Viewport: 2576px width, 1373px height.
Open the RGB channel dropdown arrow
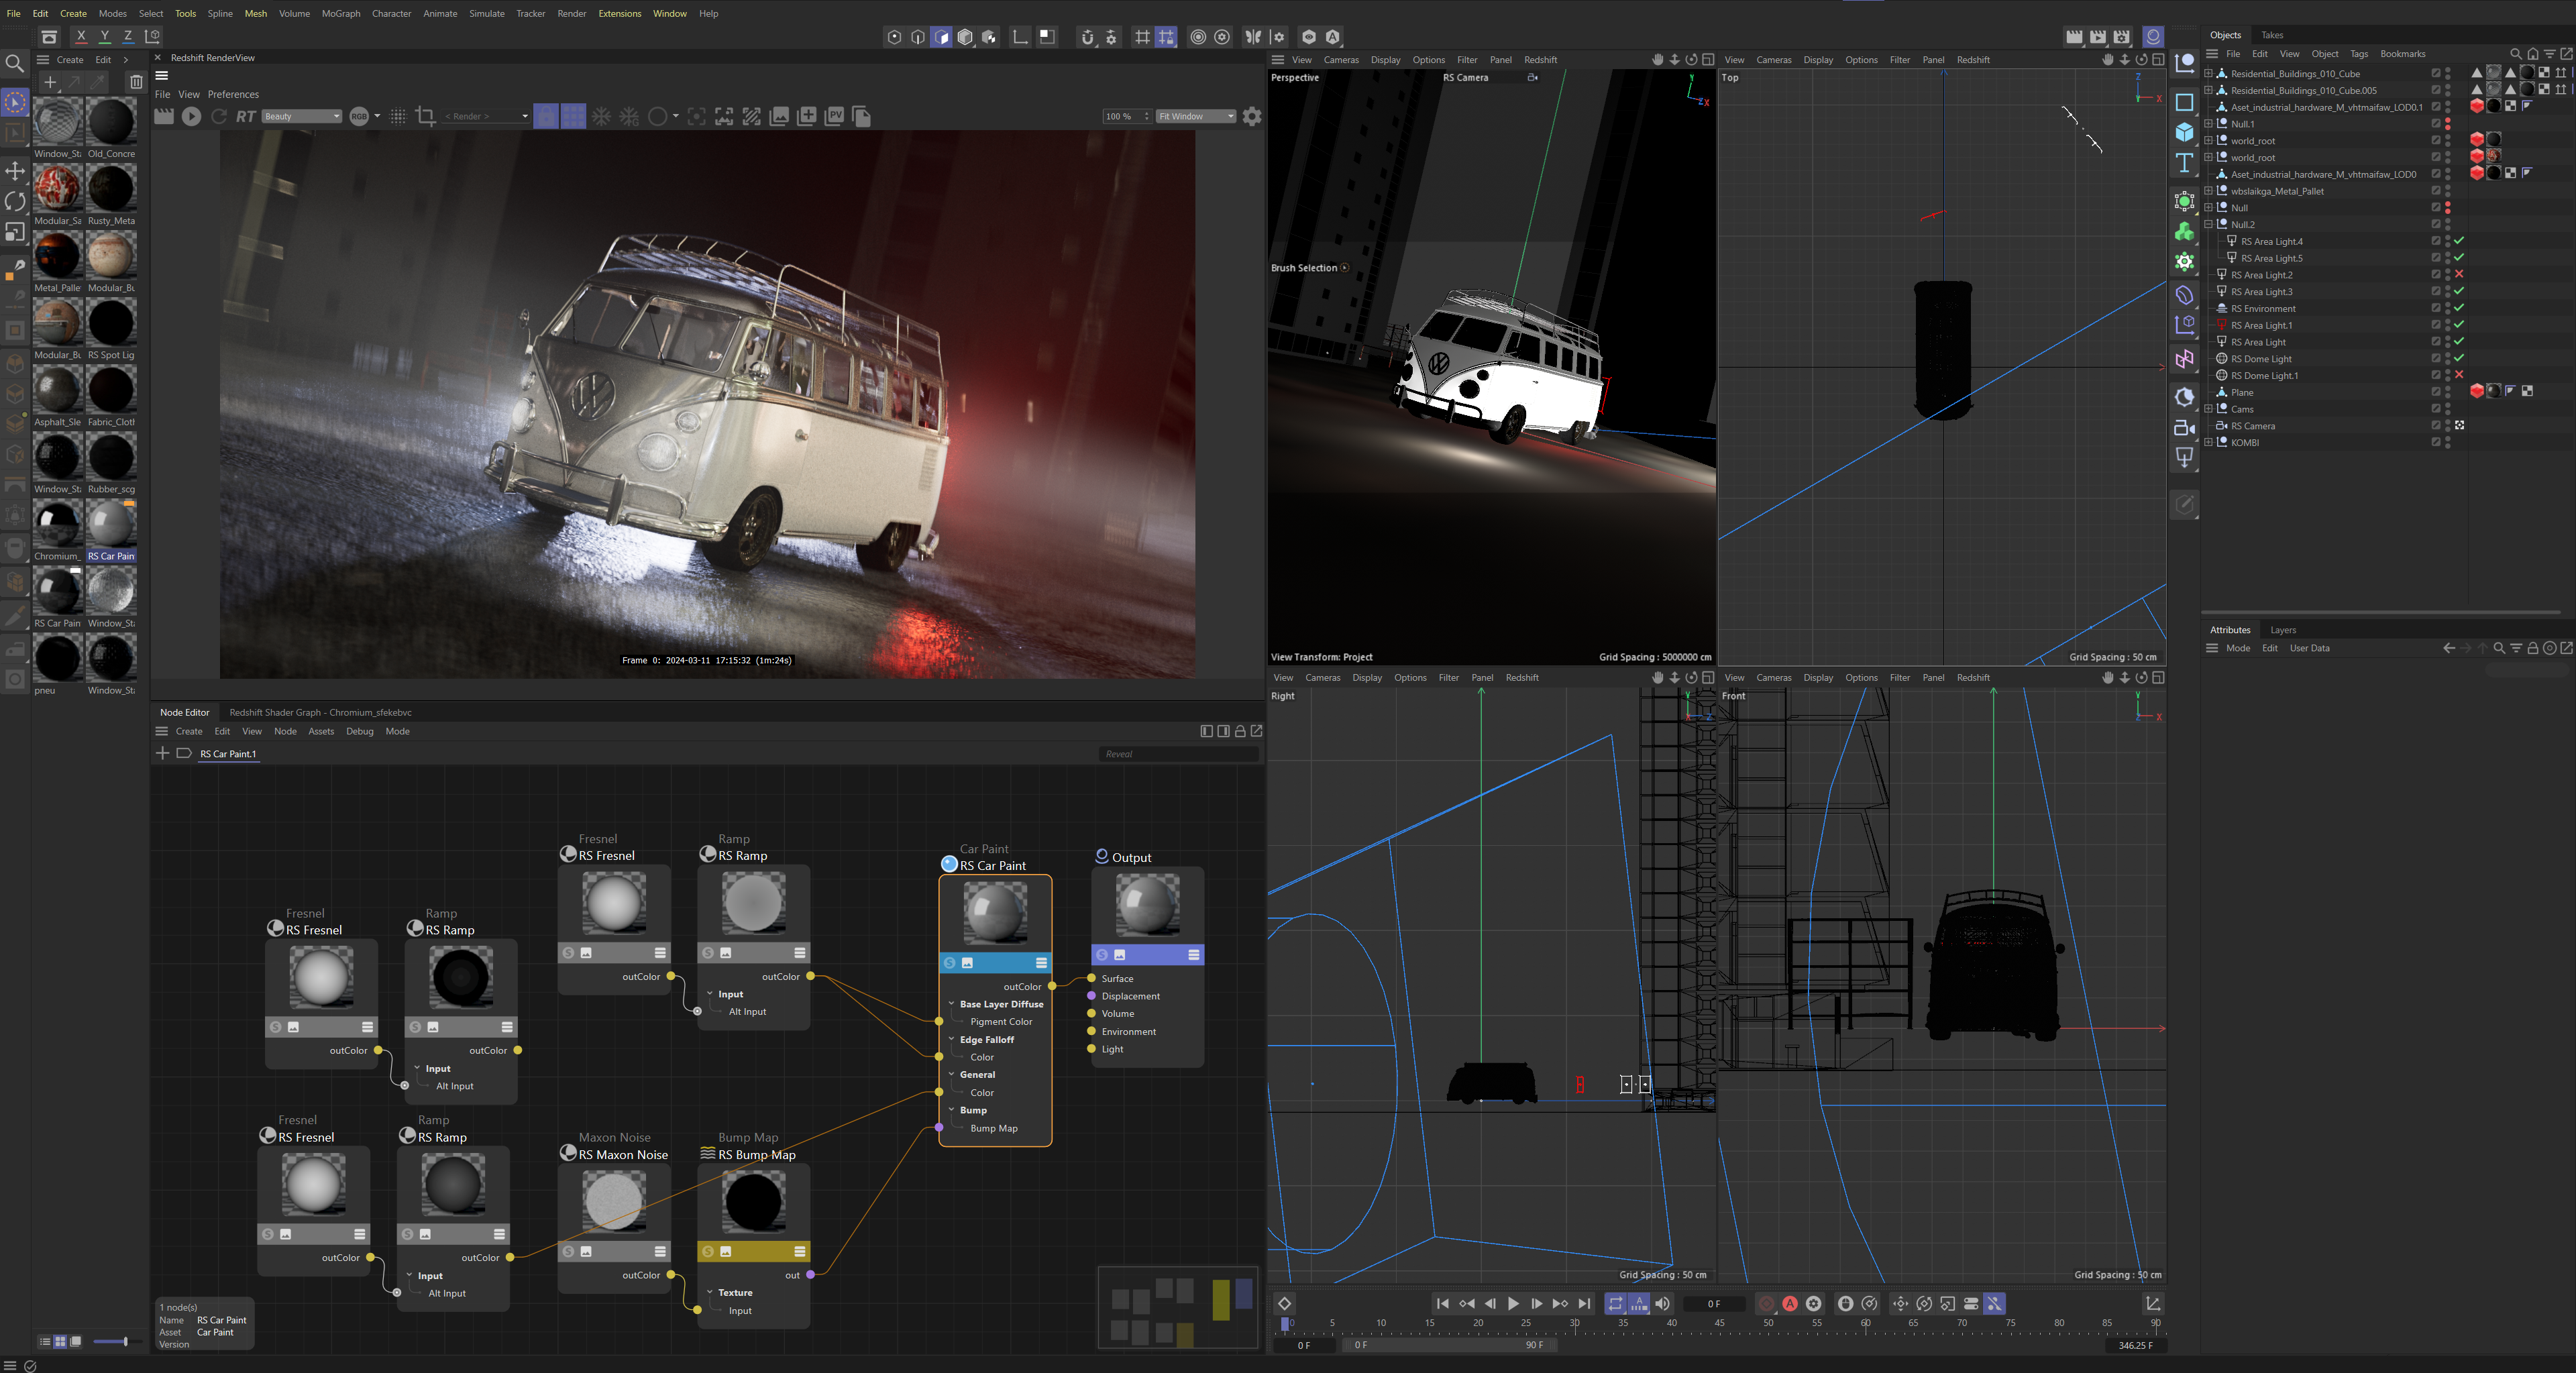pyautogui.click(x=377, y=117)
